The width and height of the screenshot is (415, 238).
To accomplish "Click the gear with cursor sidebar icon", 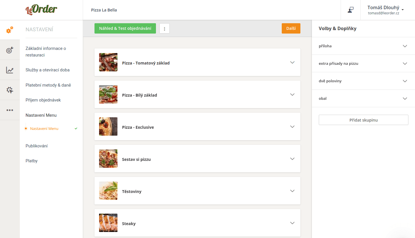I will [10, 90].
